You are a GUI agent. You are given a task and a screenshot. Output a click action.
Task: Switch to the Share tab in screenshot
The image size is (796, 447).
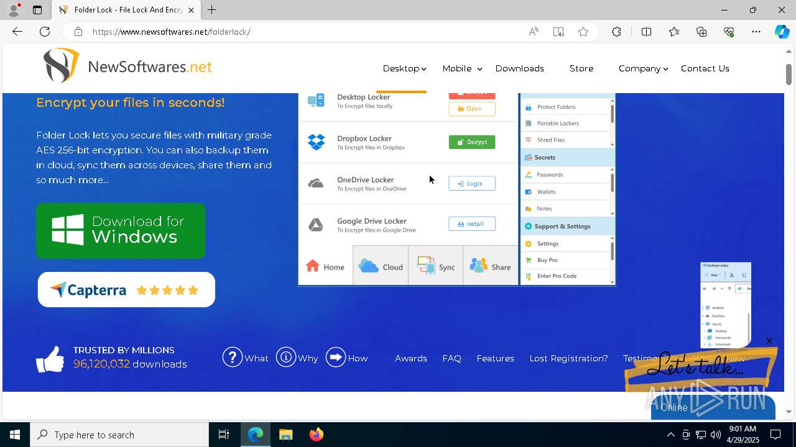[x=491, y=266]
